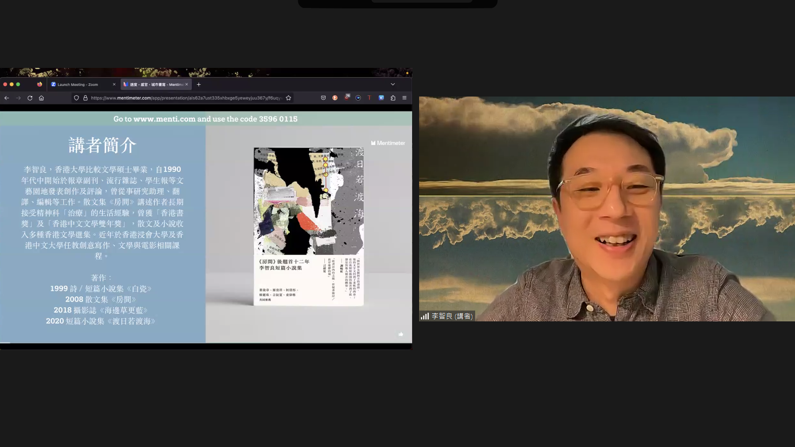Close the Launch Meeting - Zoom tab
This screenshot has width=795, height=447.
[114, 84]
